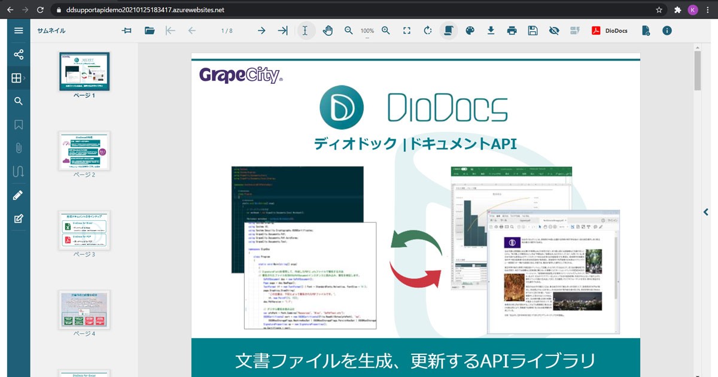Viewport: 718px width, 377px height.
Task: Click the DioDocs link in the toolbar
Action: coord(610,31)
